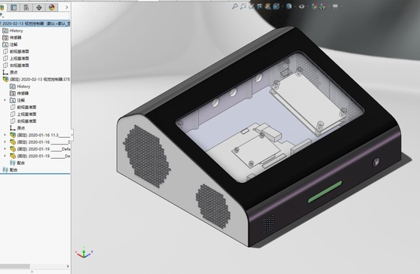This screenshot has width=420, height=274.
Task: Expand the nested 注解 folder inside .STE component
Action: coord(5,100)
